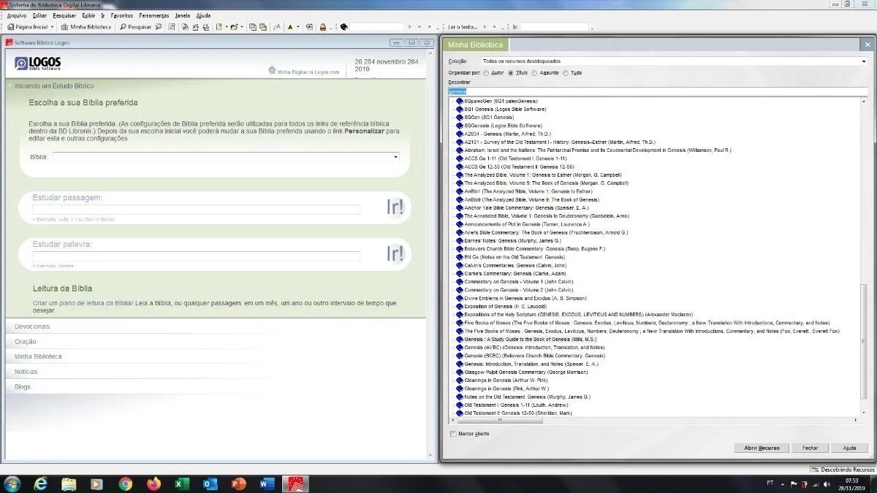Click the Logos Bible Software logo
877x493 pixels.
pos(38,64)
